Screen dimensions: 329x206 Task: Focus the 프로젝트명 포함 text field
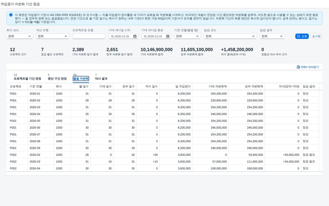89,36
